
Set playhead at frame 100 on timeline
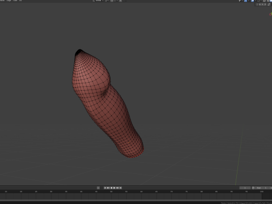[x=262, y=192]
